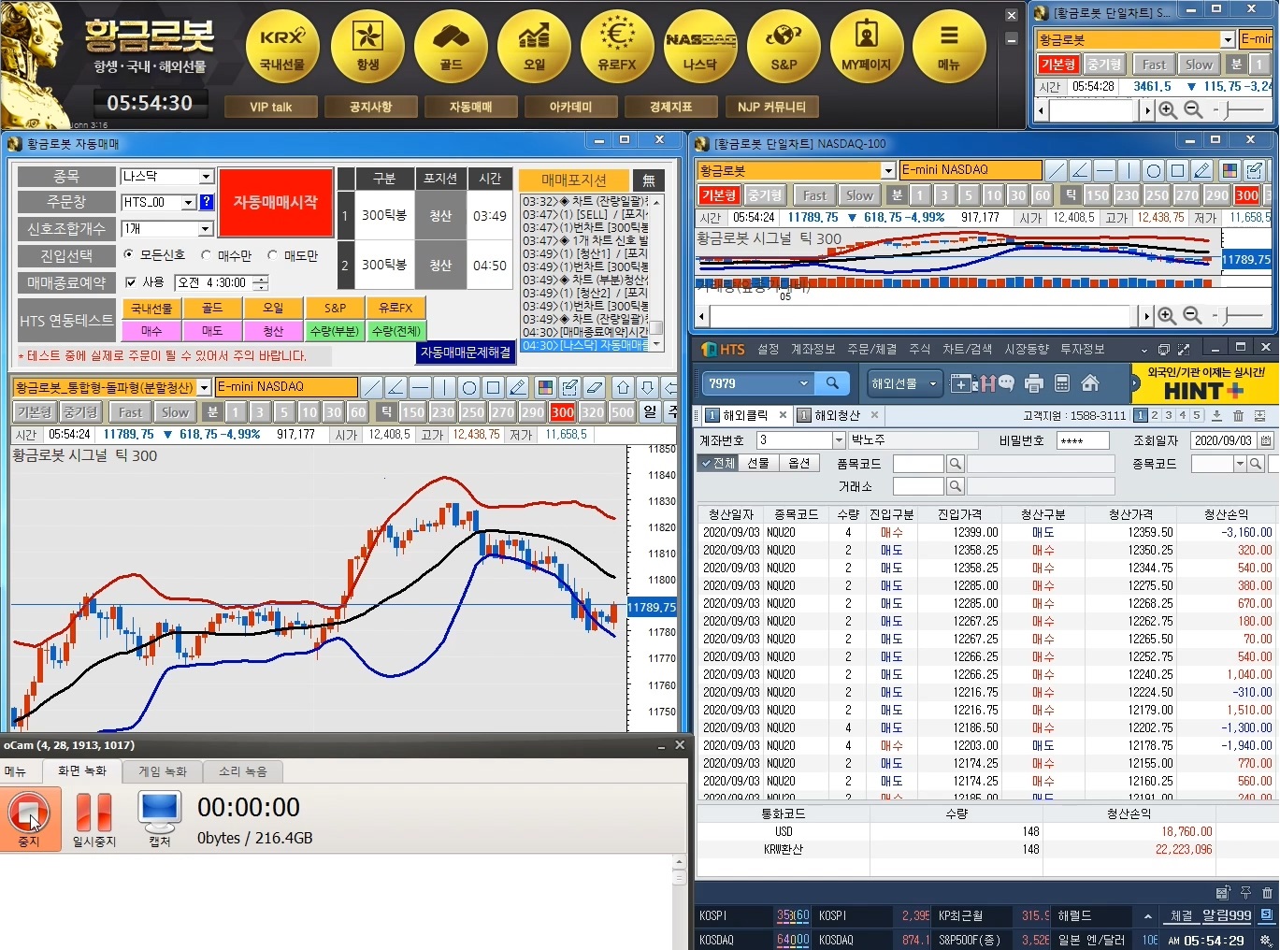Toggle the 선물 filter in HTS

pos(757,463)
